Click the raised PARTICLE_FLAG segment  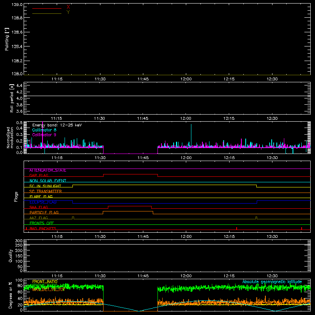pos(128,211)
